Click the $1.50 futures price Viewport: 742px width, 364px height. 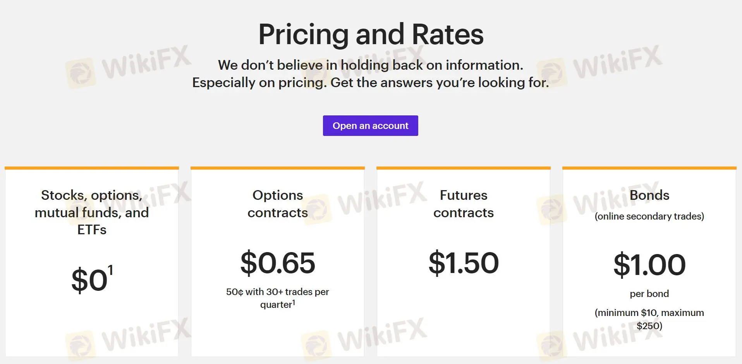464,263
